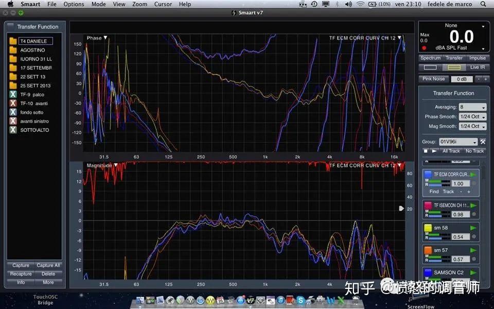This screenshot has width=494, height=309.
Task: Run the sm 57 measurement green arrow
Action: point(473,250)
